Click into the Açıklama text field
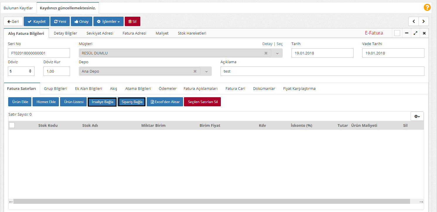The width and height of the screenshot is (437, 212). pos(322,71)
